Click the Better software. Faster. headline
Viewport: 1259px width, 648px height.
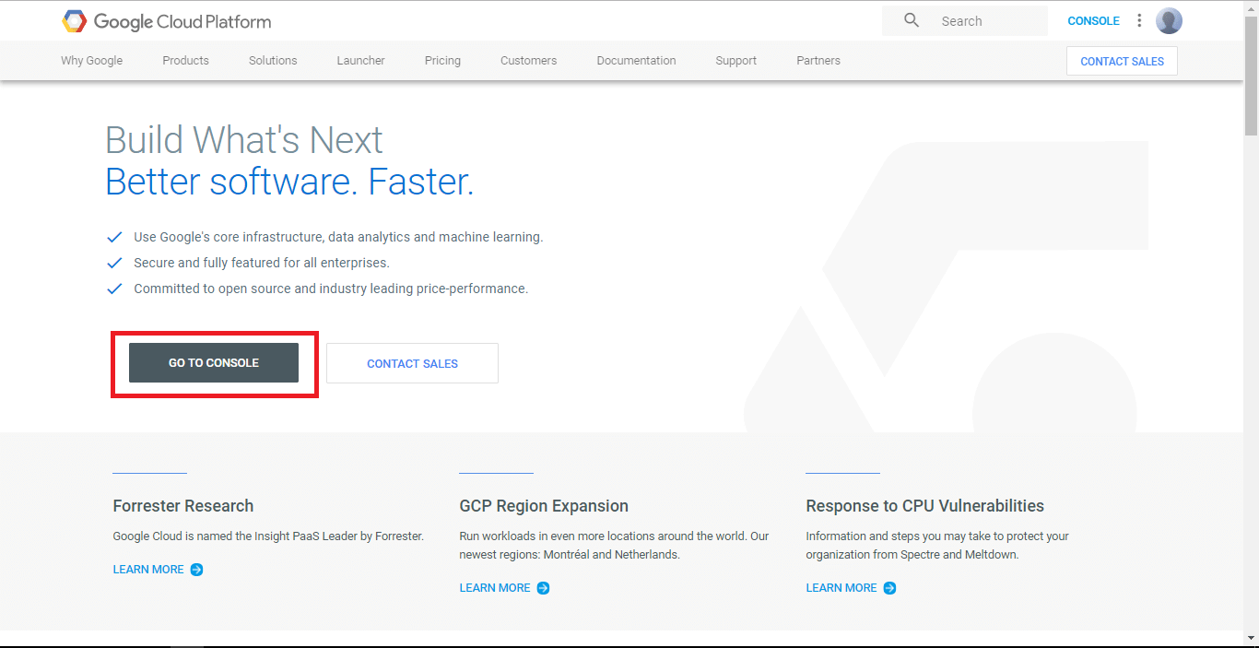pos(289,182)
